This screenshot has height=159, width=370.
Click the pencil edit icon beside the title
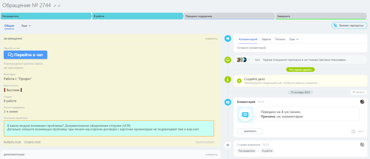(55, 6)
